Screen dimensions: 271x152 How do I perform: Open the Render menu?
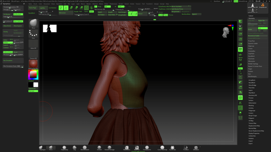coord(121,4)
